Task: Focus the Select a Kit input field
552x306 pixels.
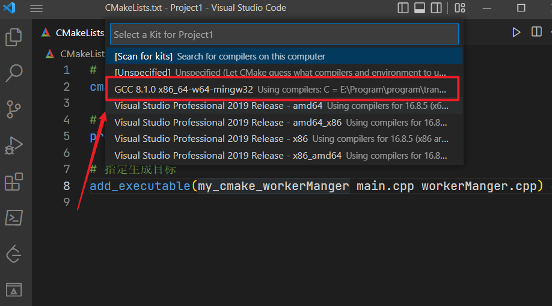Action: point(284,34)
